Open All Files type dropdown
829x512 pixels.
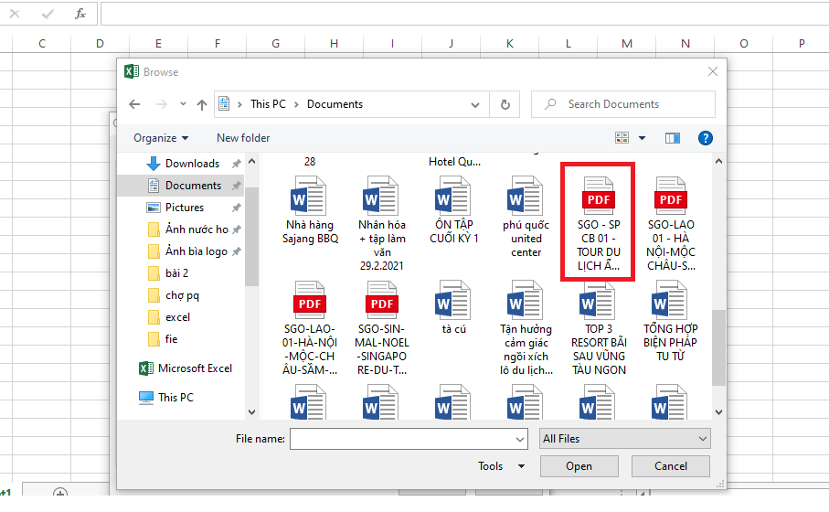[x=624, y=439]
